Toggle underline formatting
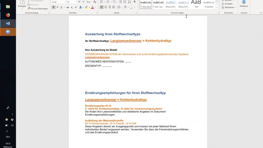Viewport: 263px width, 148px height. 62,7
